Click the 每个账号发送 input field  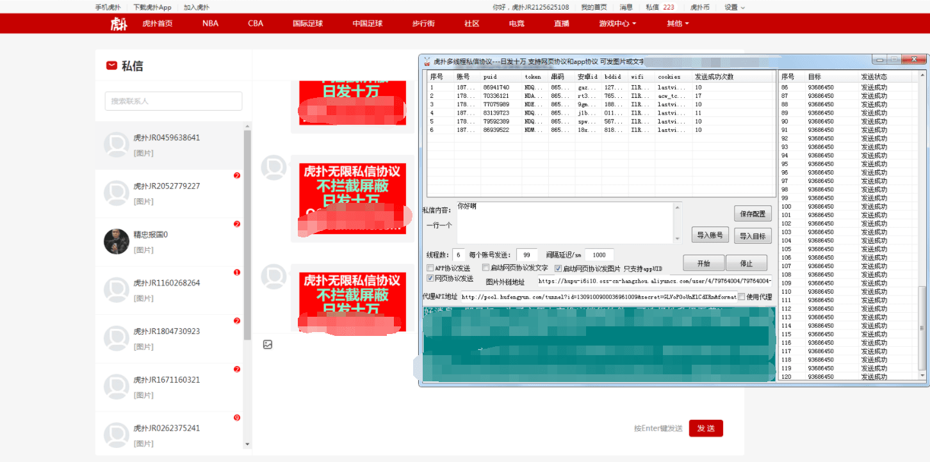pos(526,254)
